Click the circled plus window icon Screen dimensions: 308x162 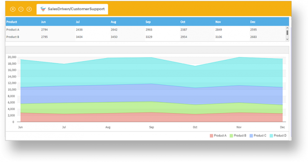(x=29, y=9)
